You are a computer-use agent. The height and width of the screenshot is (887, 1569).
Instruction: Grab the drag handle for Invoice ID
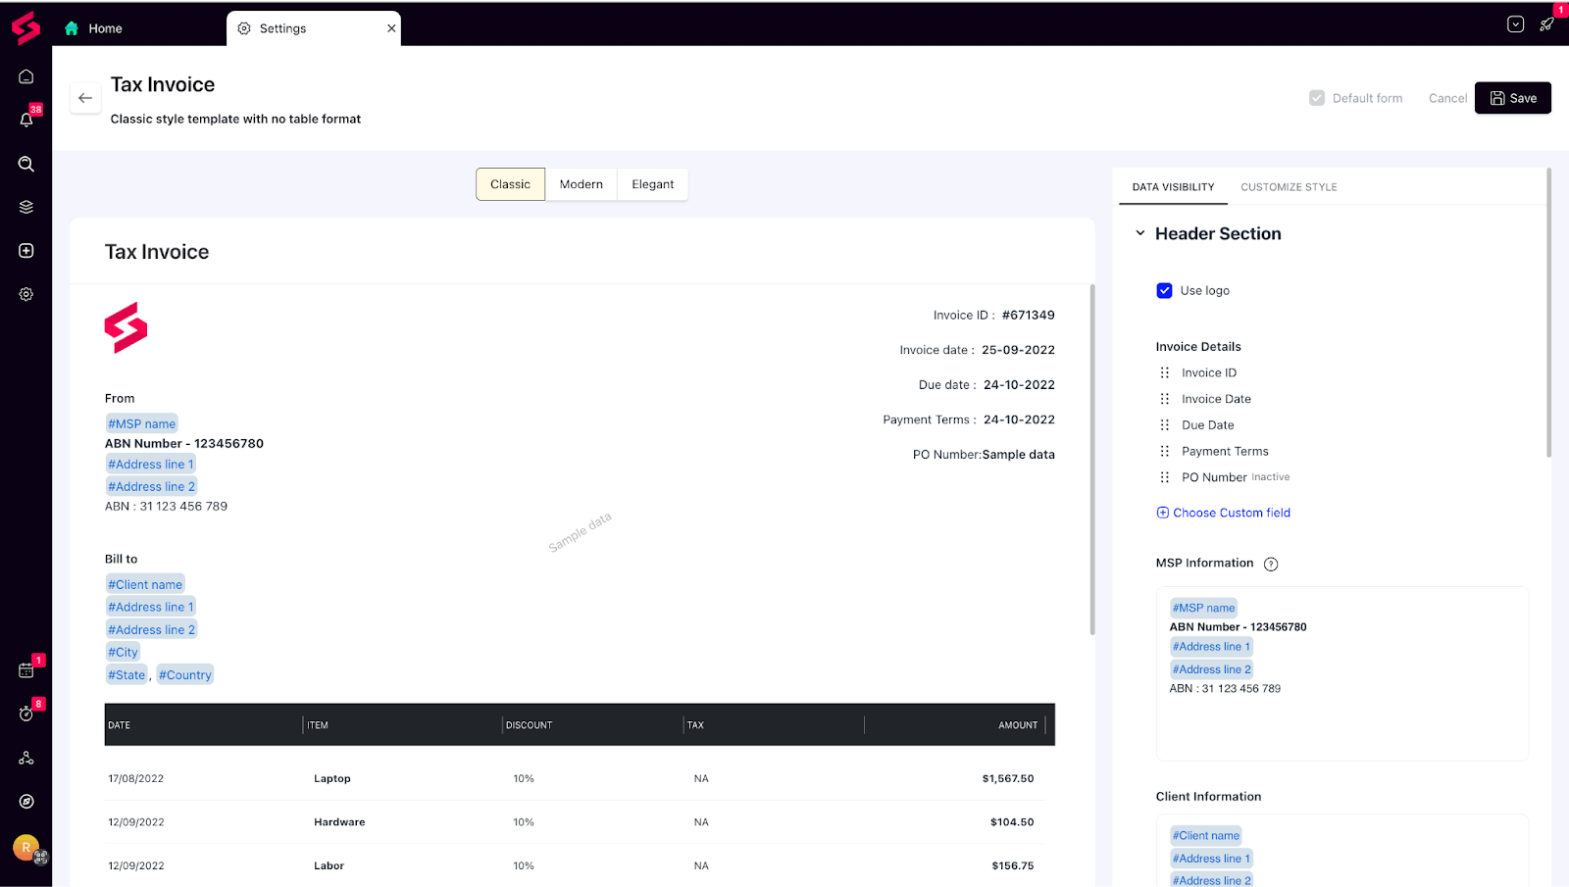tap(1165, 372)
